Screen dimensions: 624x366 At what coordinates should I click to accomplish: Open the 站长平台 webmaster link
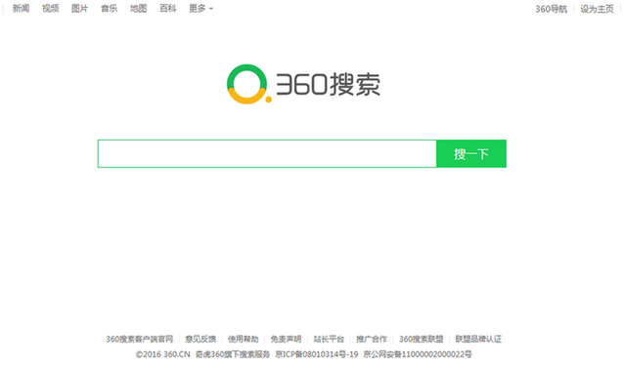pyautogui.click(x=329, y=339)
